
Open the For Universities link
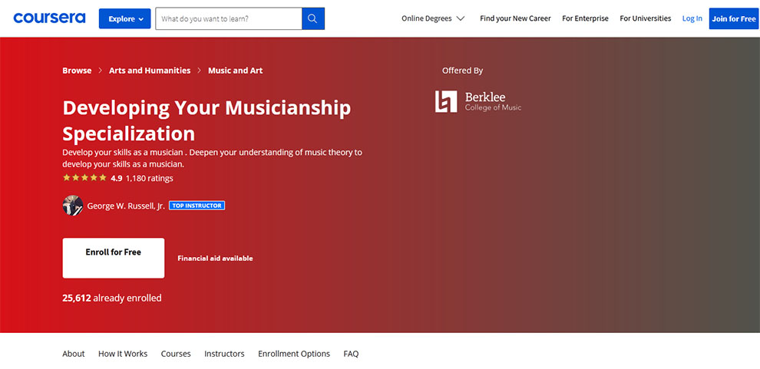pyautogui.click(x=645, y=18)
